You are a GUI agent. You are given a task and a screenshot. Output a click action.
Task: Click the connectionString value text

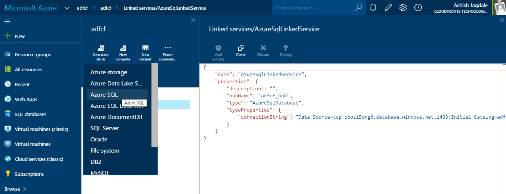click(401, 117)
